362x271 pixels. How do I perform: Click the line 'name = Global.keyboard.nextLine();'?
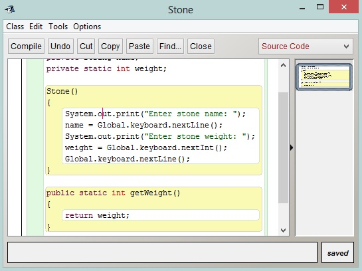pos(143,125)
